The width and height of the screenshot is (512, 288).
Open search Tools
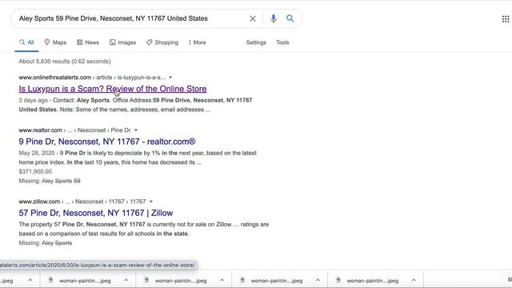[x=282, y=42]
